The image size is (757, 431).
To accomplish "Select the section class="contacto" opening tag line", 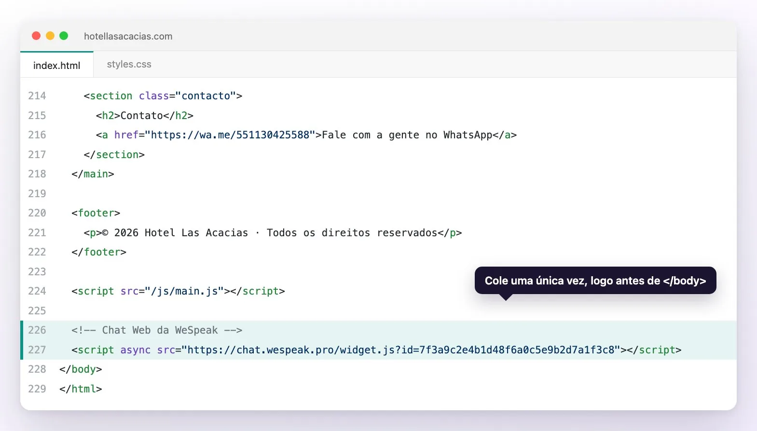I will coord(163,96).
